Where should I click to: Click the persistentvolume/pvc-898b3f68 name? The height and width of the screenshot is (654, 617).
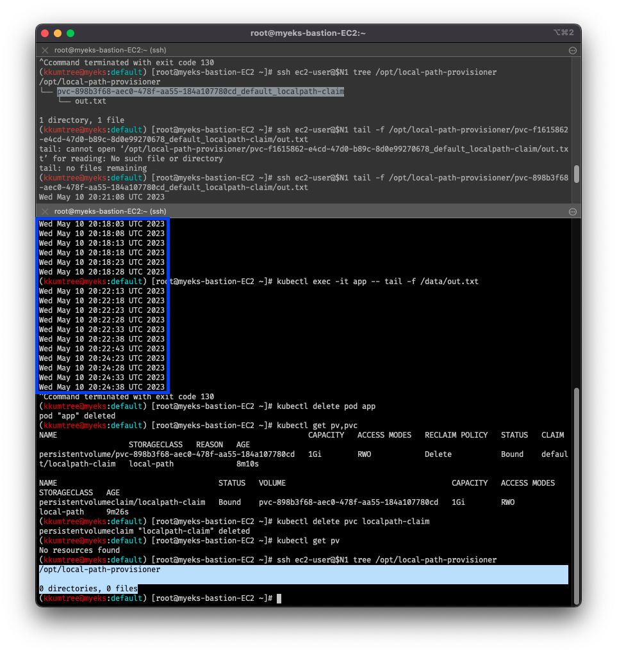tap(167, 454)
